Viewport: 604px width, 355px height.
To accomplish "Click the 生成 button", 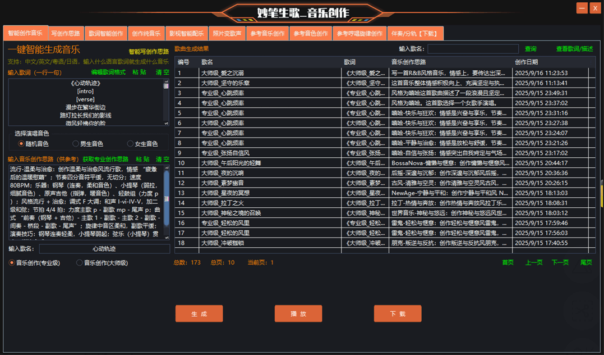I will point(199,314).
